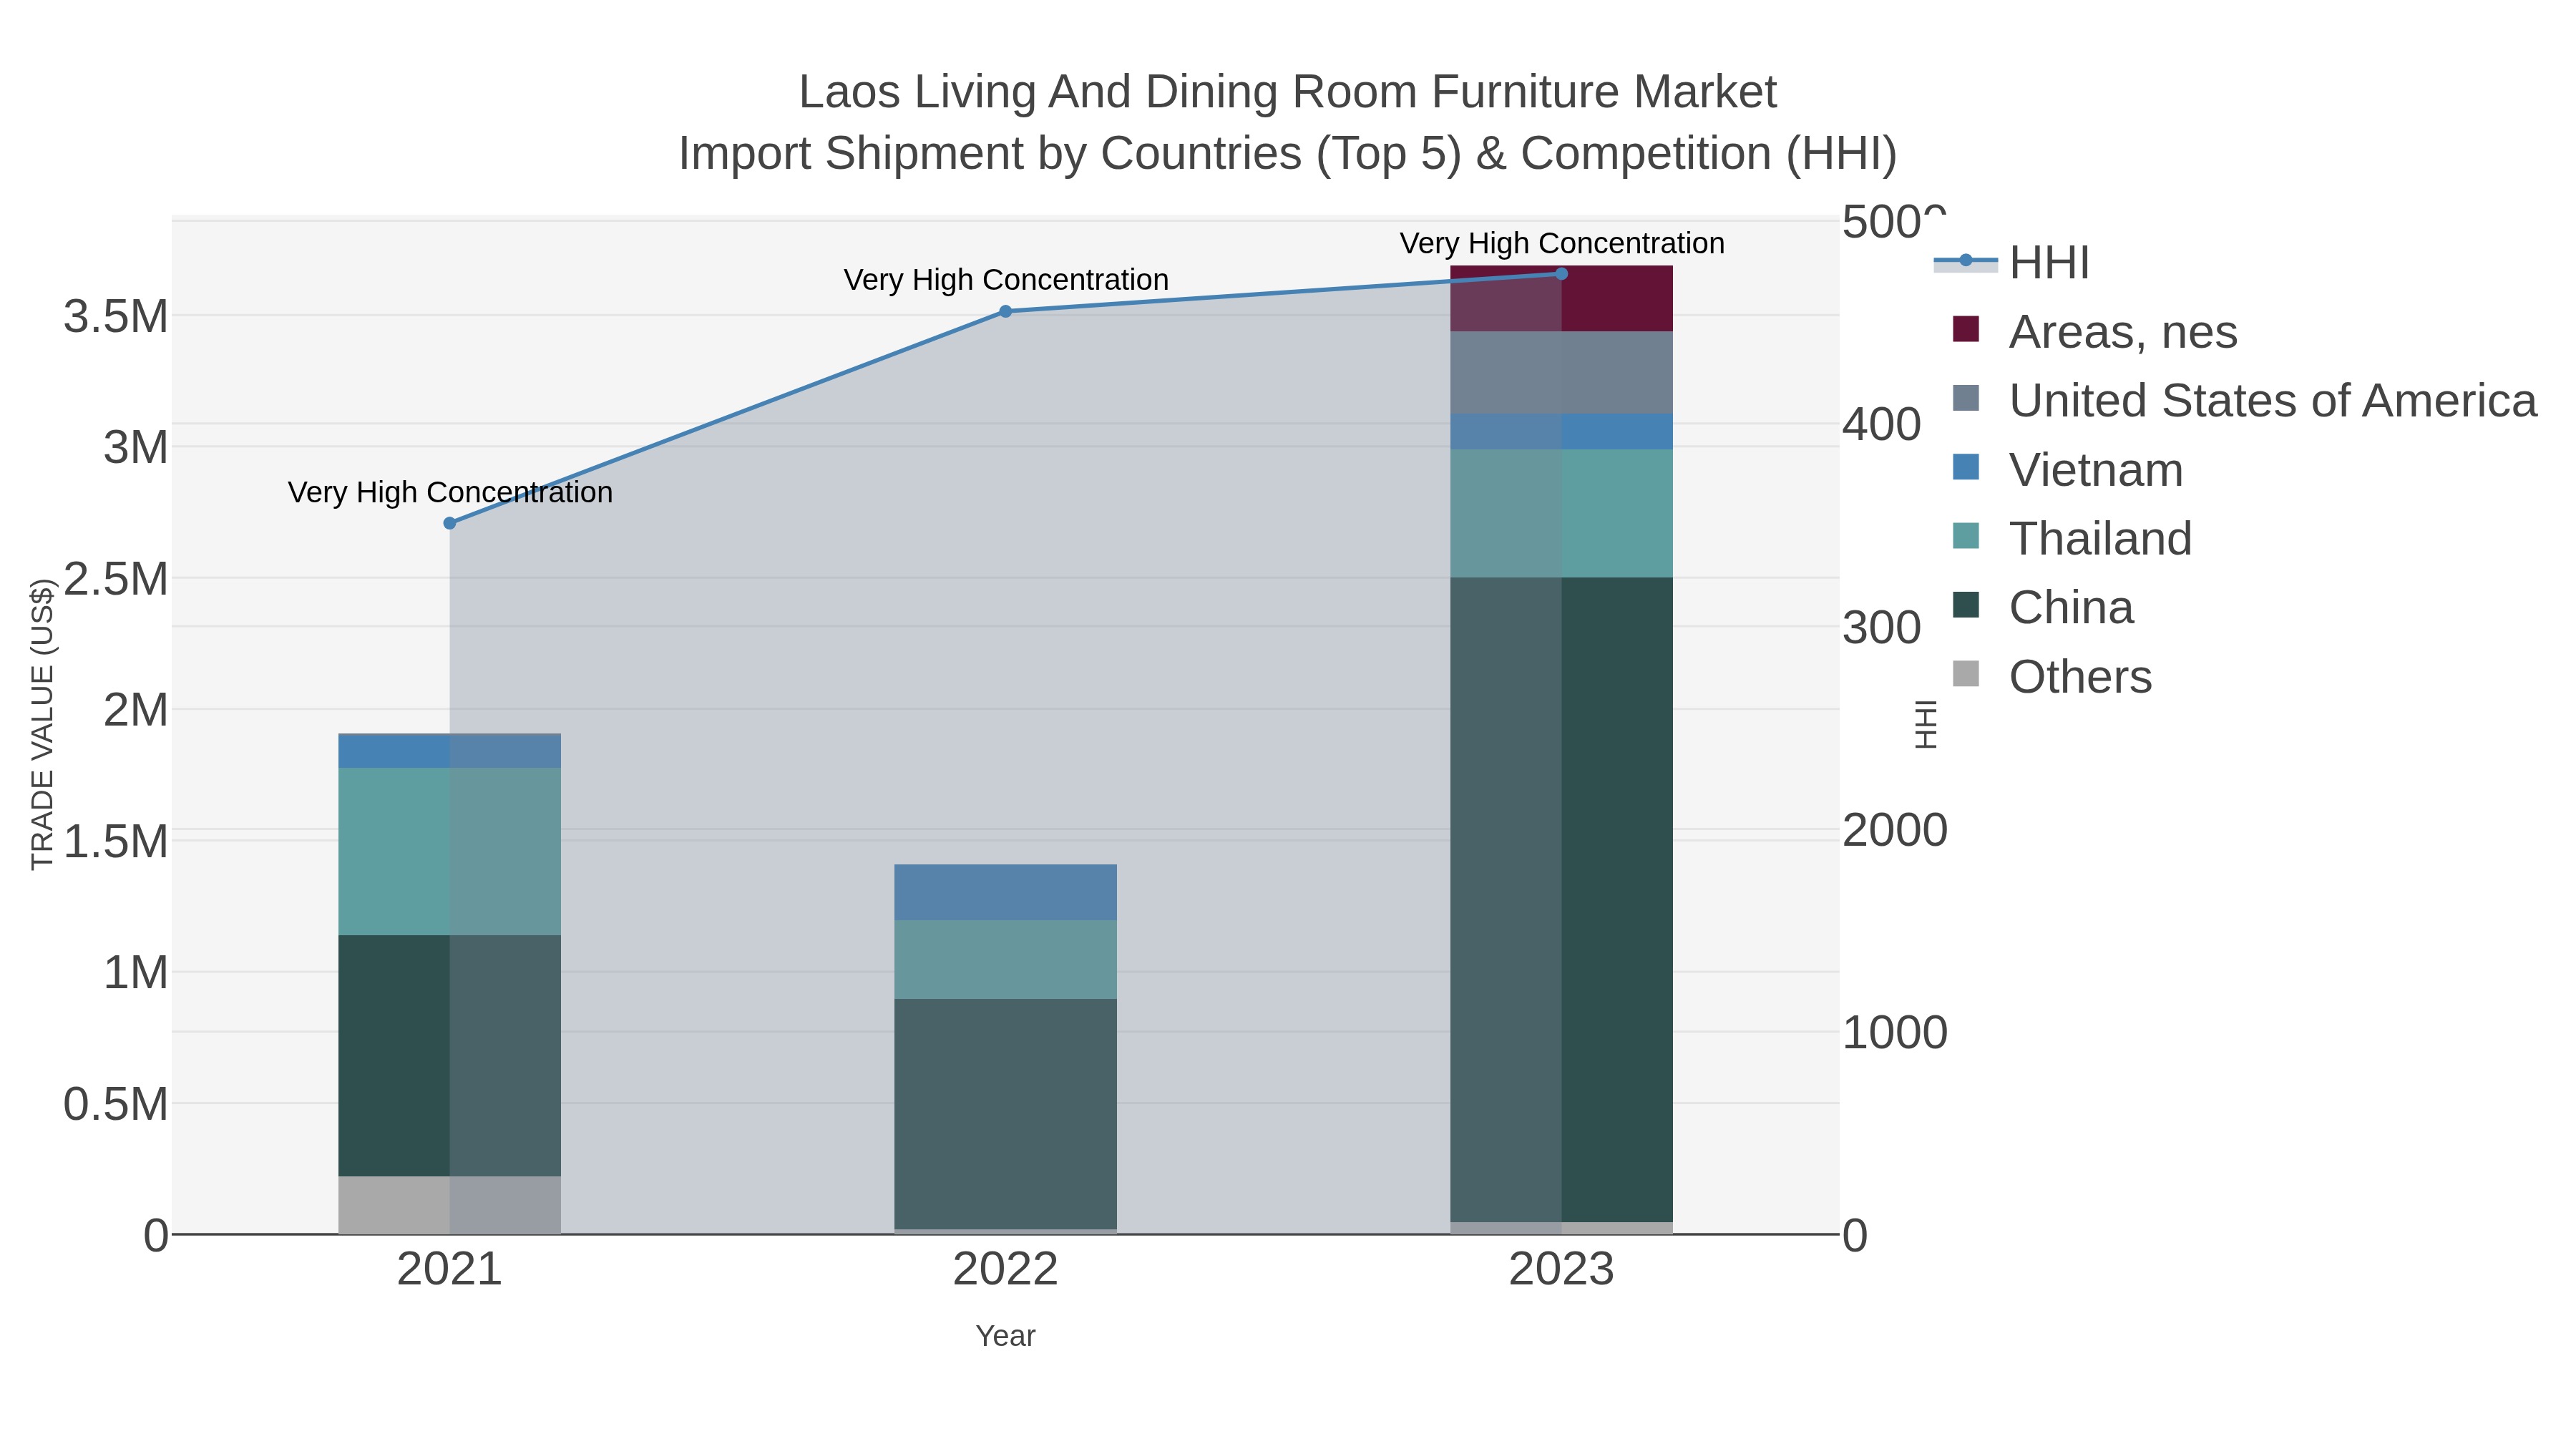This screenshot has height=1449, width=2576.
Task: Click the 2000 HHI axis tick label
Action: [1895, 830]
